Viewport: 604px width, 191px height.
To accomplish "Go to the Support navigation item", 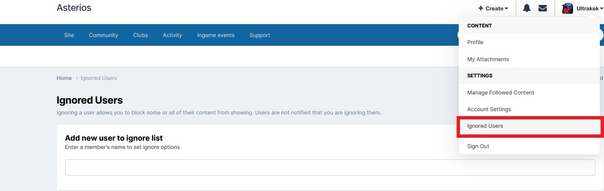I will [260, 35].
